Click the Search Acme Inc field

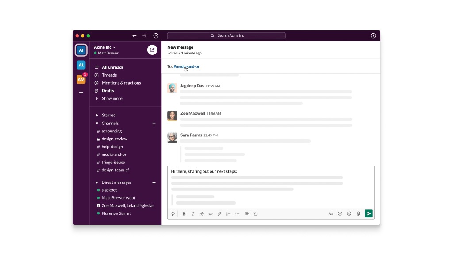coord(226,35)
